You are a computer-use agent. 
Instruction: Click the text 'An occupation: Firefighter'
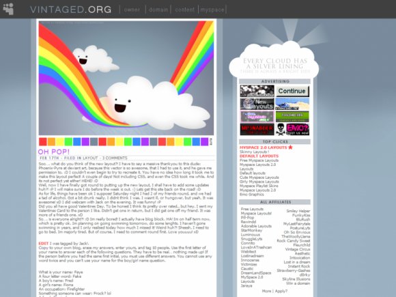coord(61,289)
